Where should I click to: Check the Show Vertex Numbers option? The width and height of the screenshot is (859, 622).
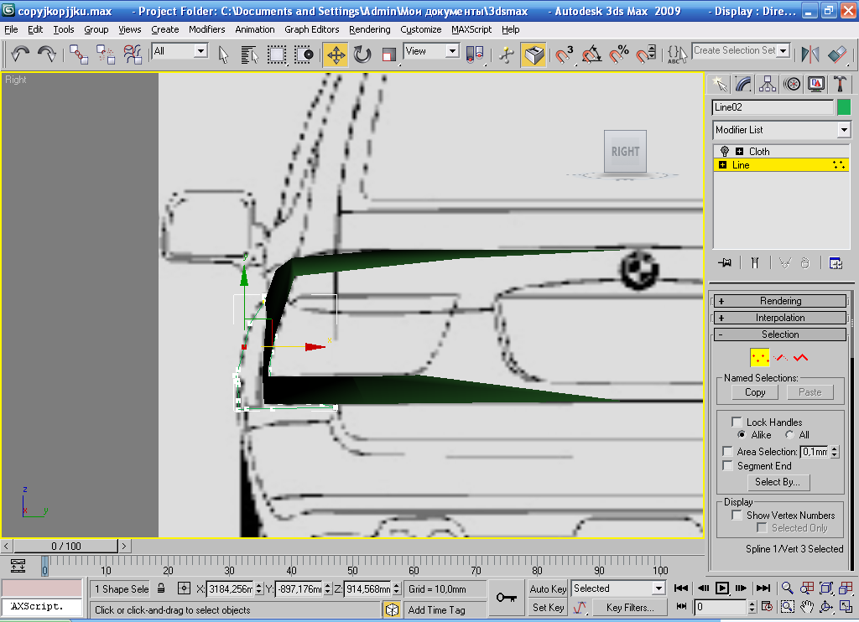point(737,515)
